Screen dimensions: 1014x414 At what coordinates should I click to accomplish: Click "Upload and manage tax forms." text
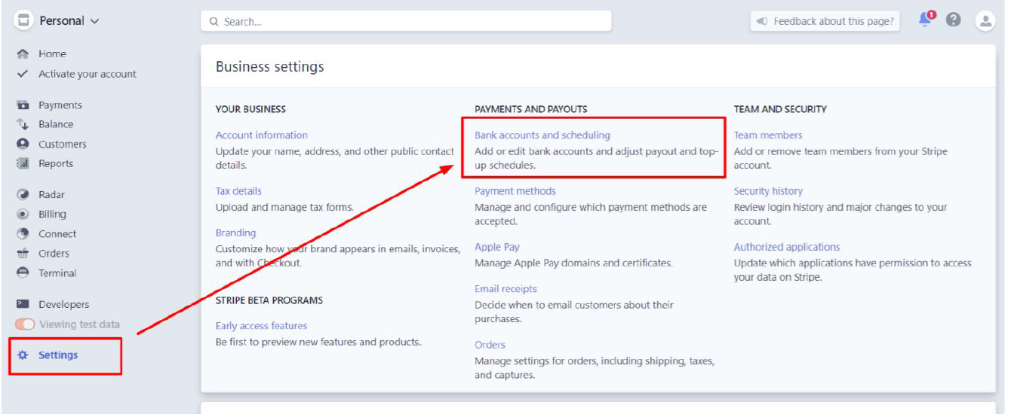coord(284,208)
